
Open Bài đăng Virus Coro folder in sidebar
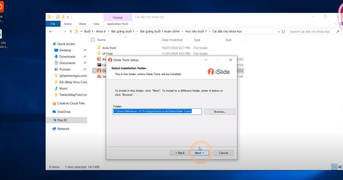[73, 82]
